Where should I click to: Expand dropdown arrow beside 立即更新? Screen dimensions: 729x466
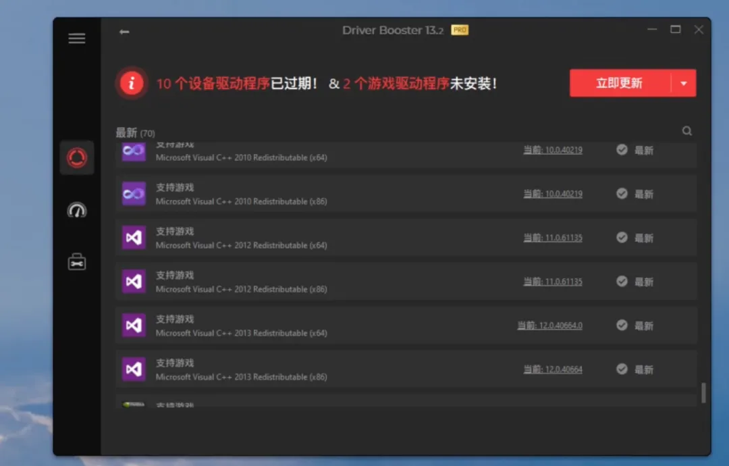pyautogui.click(x=684, y=84)
